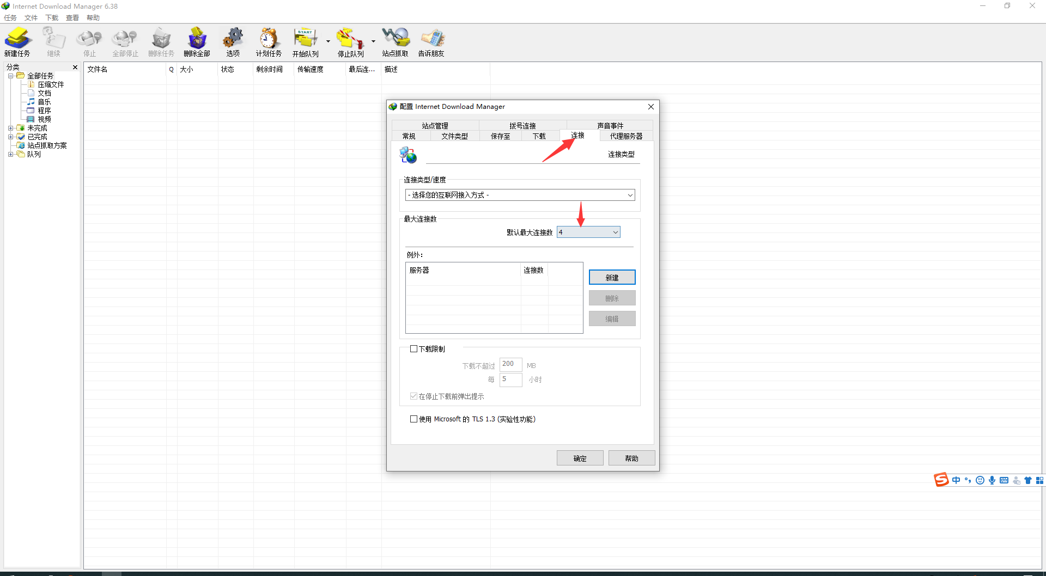Image resolution: width=1046 pixels, height=576 pixels.
Task: Open the 开始队列 dropdown arrow
Action: pyautogui.click(x=328, y=41)
